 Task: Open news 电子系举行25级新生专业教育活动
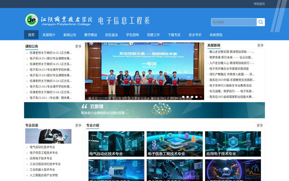(230, 85)
